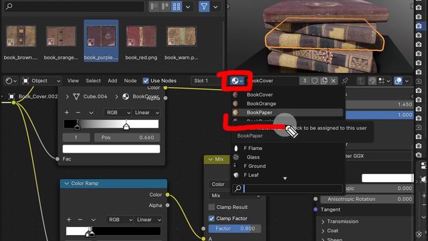This screenshot has width=428, height=241.
Task: Click the Factor 0.800 slider
Action: 235,228
